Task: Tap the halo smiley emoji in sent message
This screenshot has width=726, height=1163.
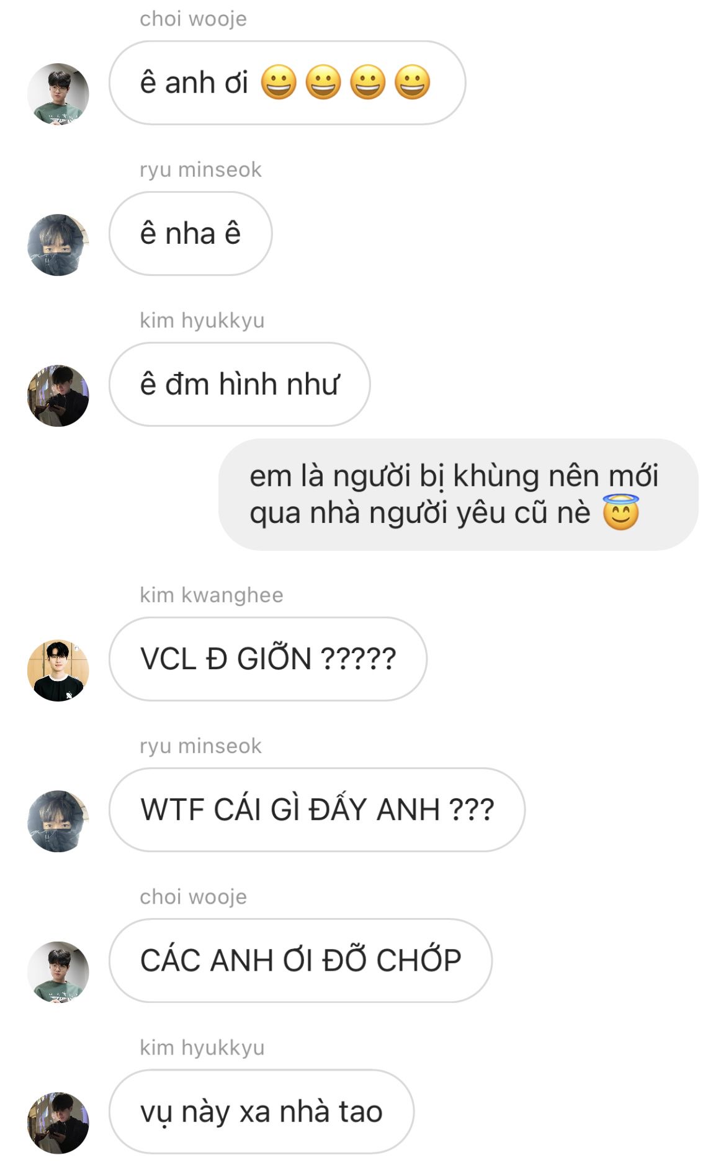Action: 621,512
